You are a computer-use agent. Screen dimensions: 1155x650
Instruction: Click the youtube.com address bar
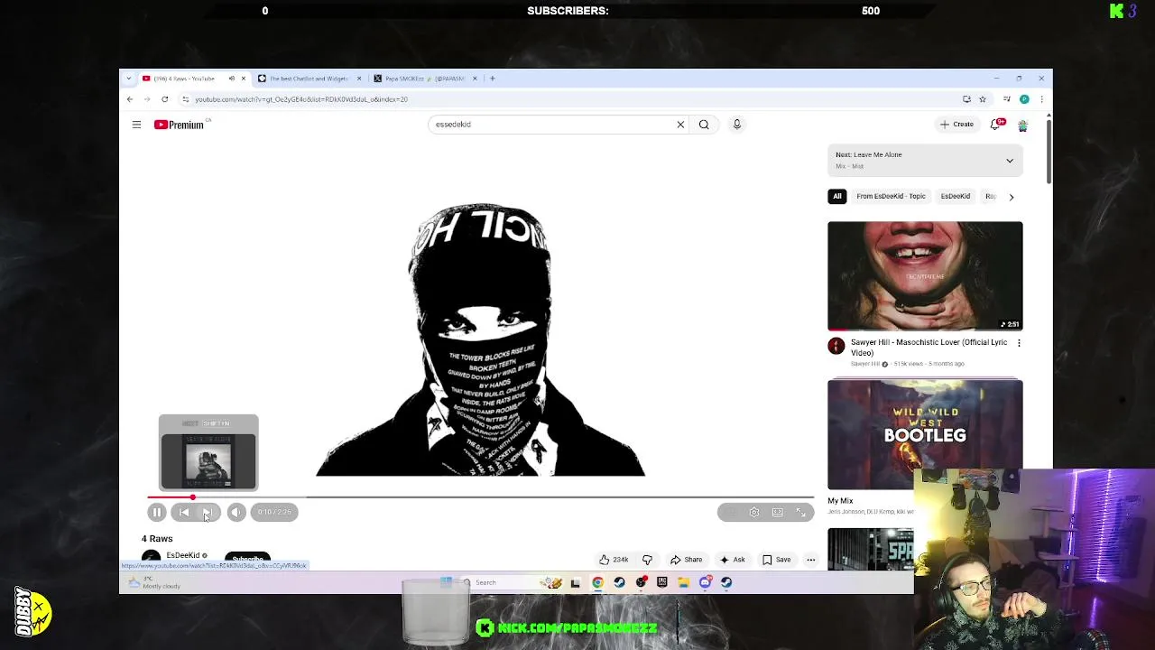(568, 99)
